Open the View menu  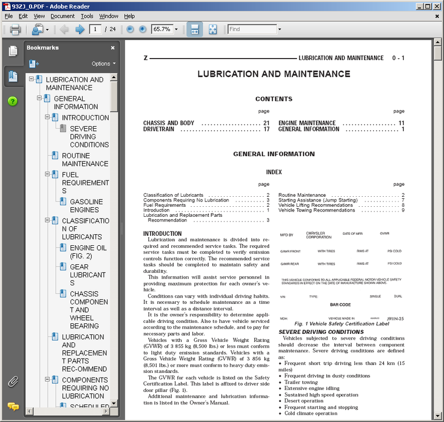click(39, 16)
